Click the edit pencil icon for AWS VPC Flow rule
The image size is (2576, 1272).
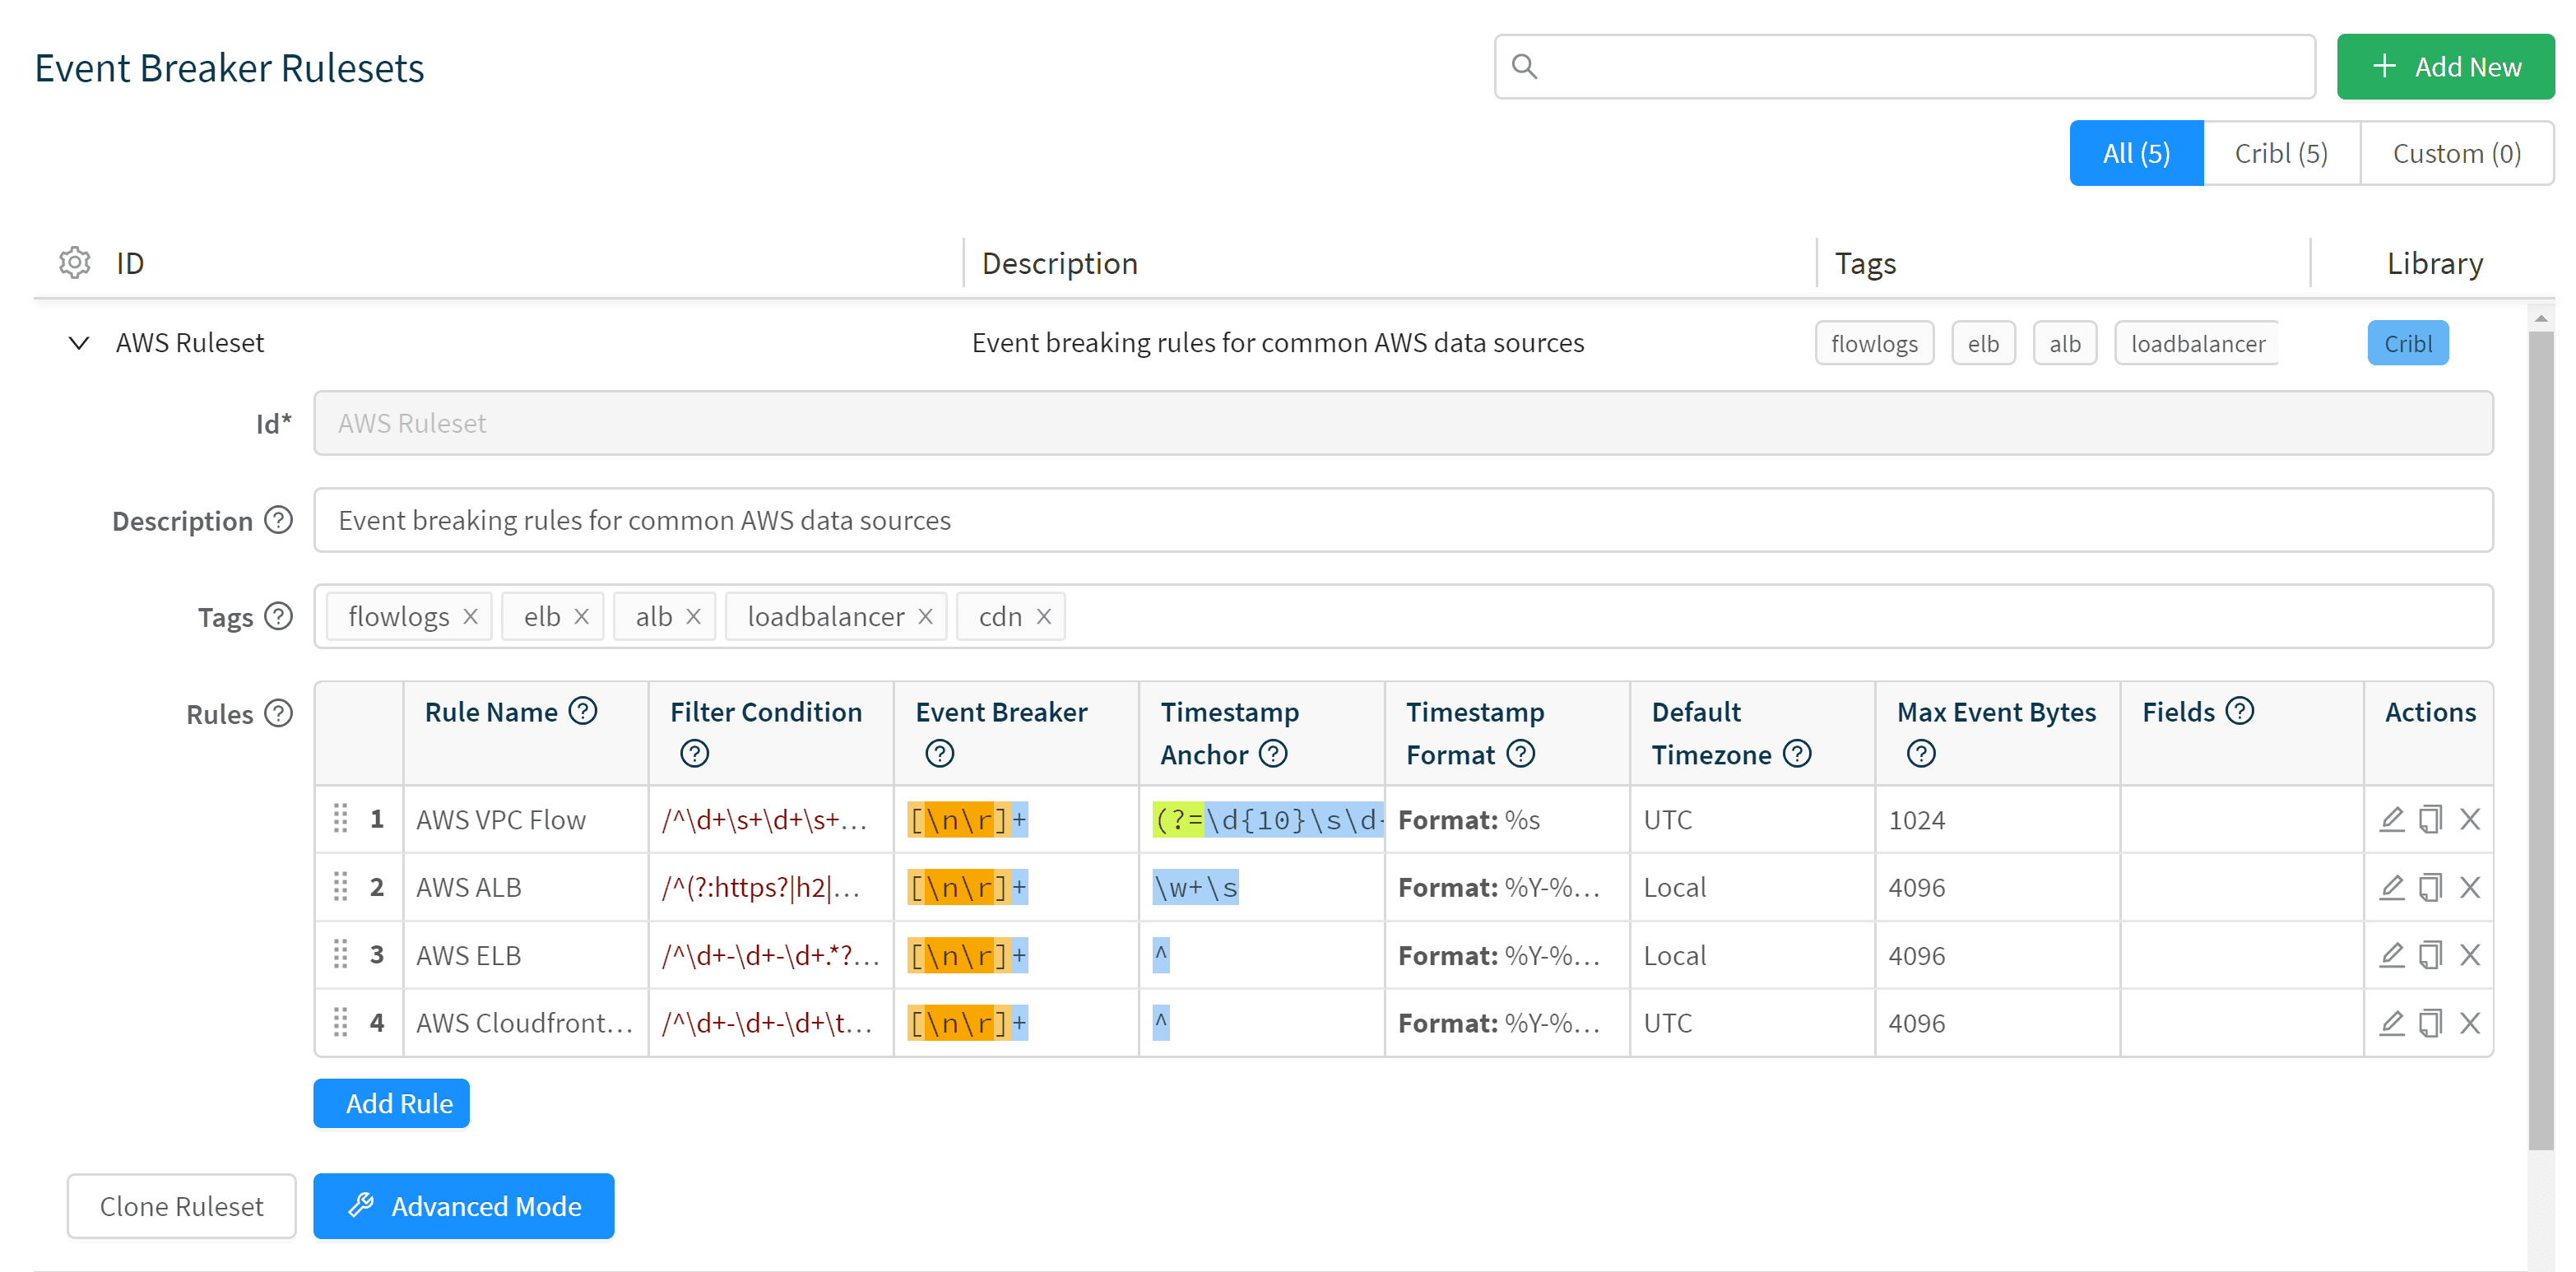(2391, 819)
